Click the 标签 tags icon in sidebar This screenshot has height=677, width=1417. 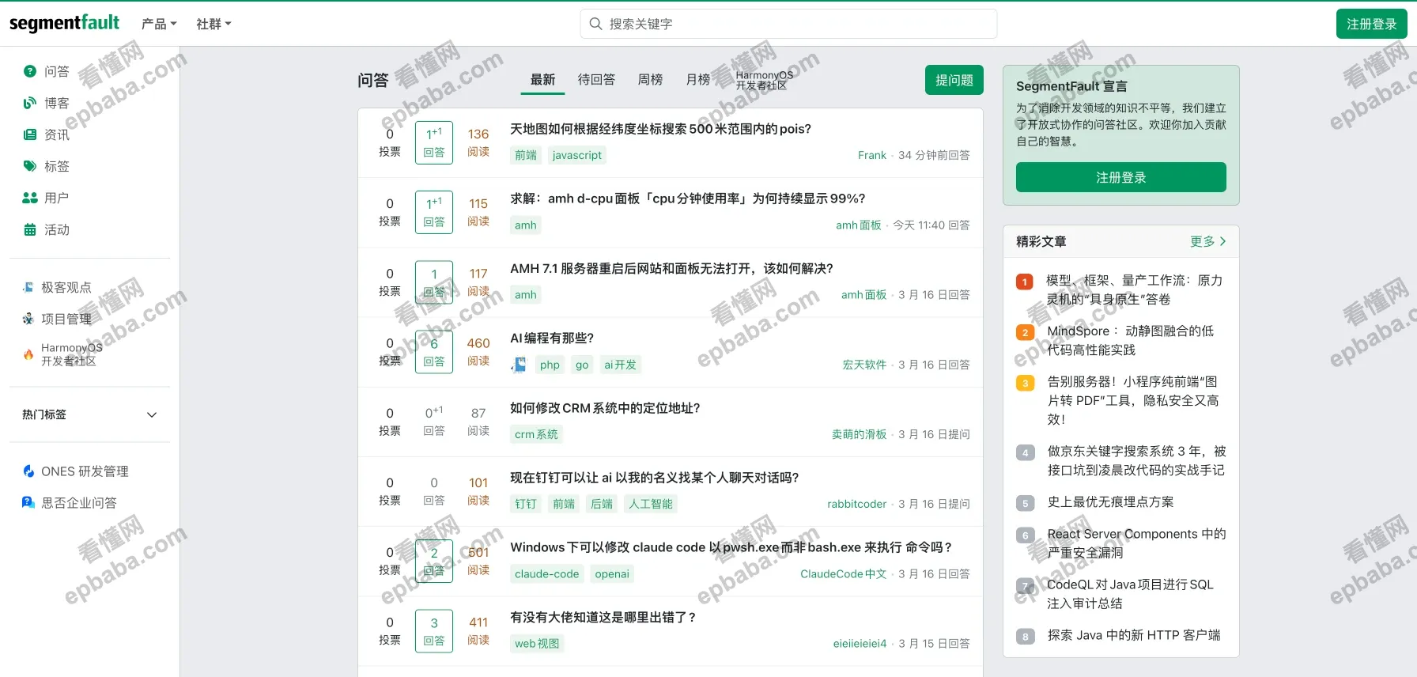coord(30,166)
